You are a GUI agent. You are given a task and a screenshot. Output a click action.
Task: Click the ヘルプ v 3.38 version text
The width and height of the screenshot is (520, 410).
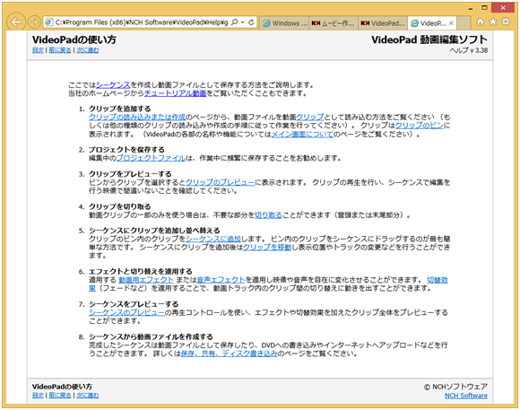(x=469, y=50)
